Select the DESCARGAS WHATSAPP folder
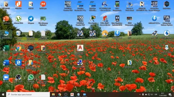The image size is (174, 97). click(x=31, y=33)
